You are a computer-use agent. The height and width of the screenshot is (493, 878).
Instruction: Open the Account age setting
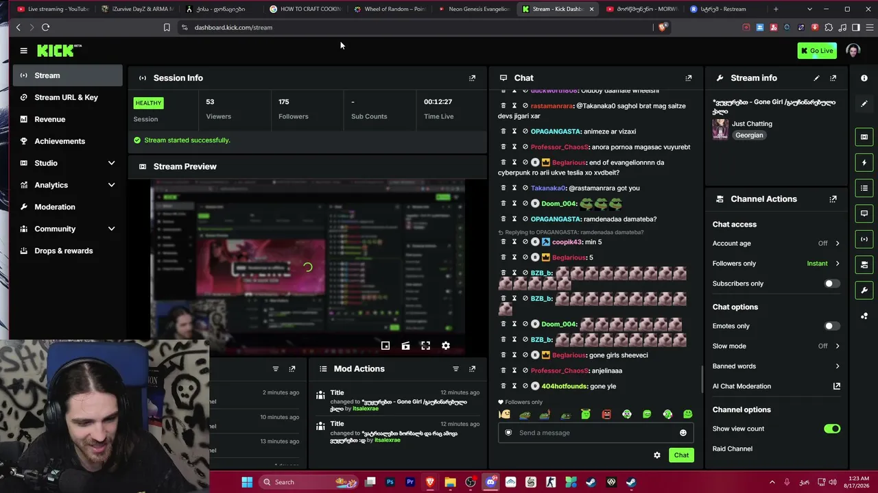(776, 244)
